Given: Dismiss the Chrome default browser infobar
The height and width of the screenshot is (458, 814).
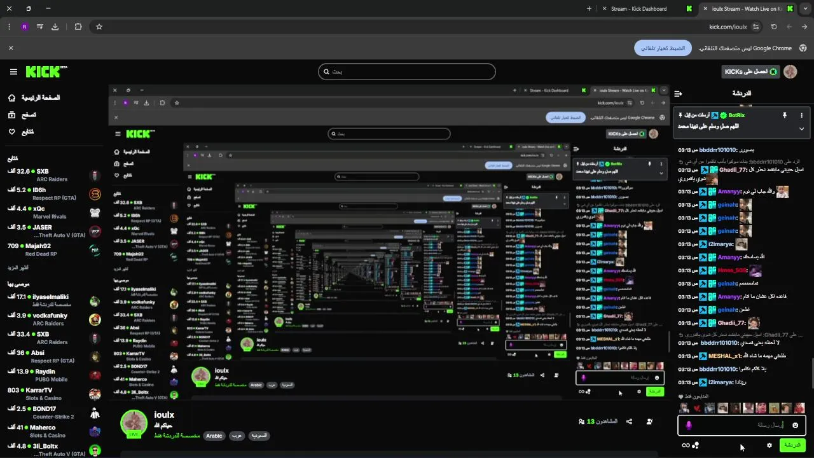Looking at the screenshot, I should 11,48.
